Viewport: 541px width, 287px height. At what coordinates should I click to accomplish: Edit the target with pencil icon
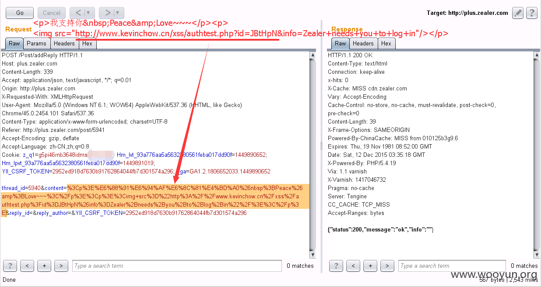pyautogui.click(x=518, y=13)
